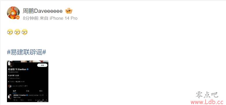Click the third glasses emoji

(25, 32)
